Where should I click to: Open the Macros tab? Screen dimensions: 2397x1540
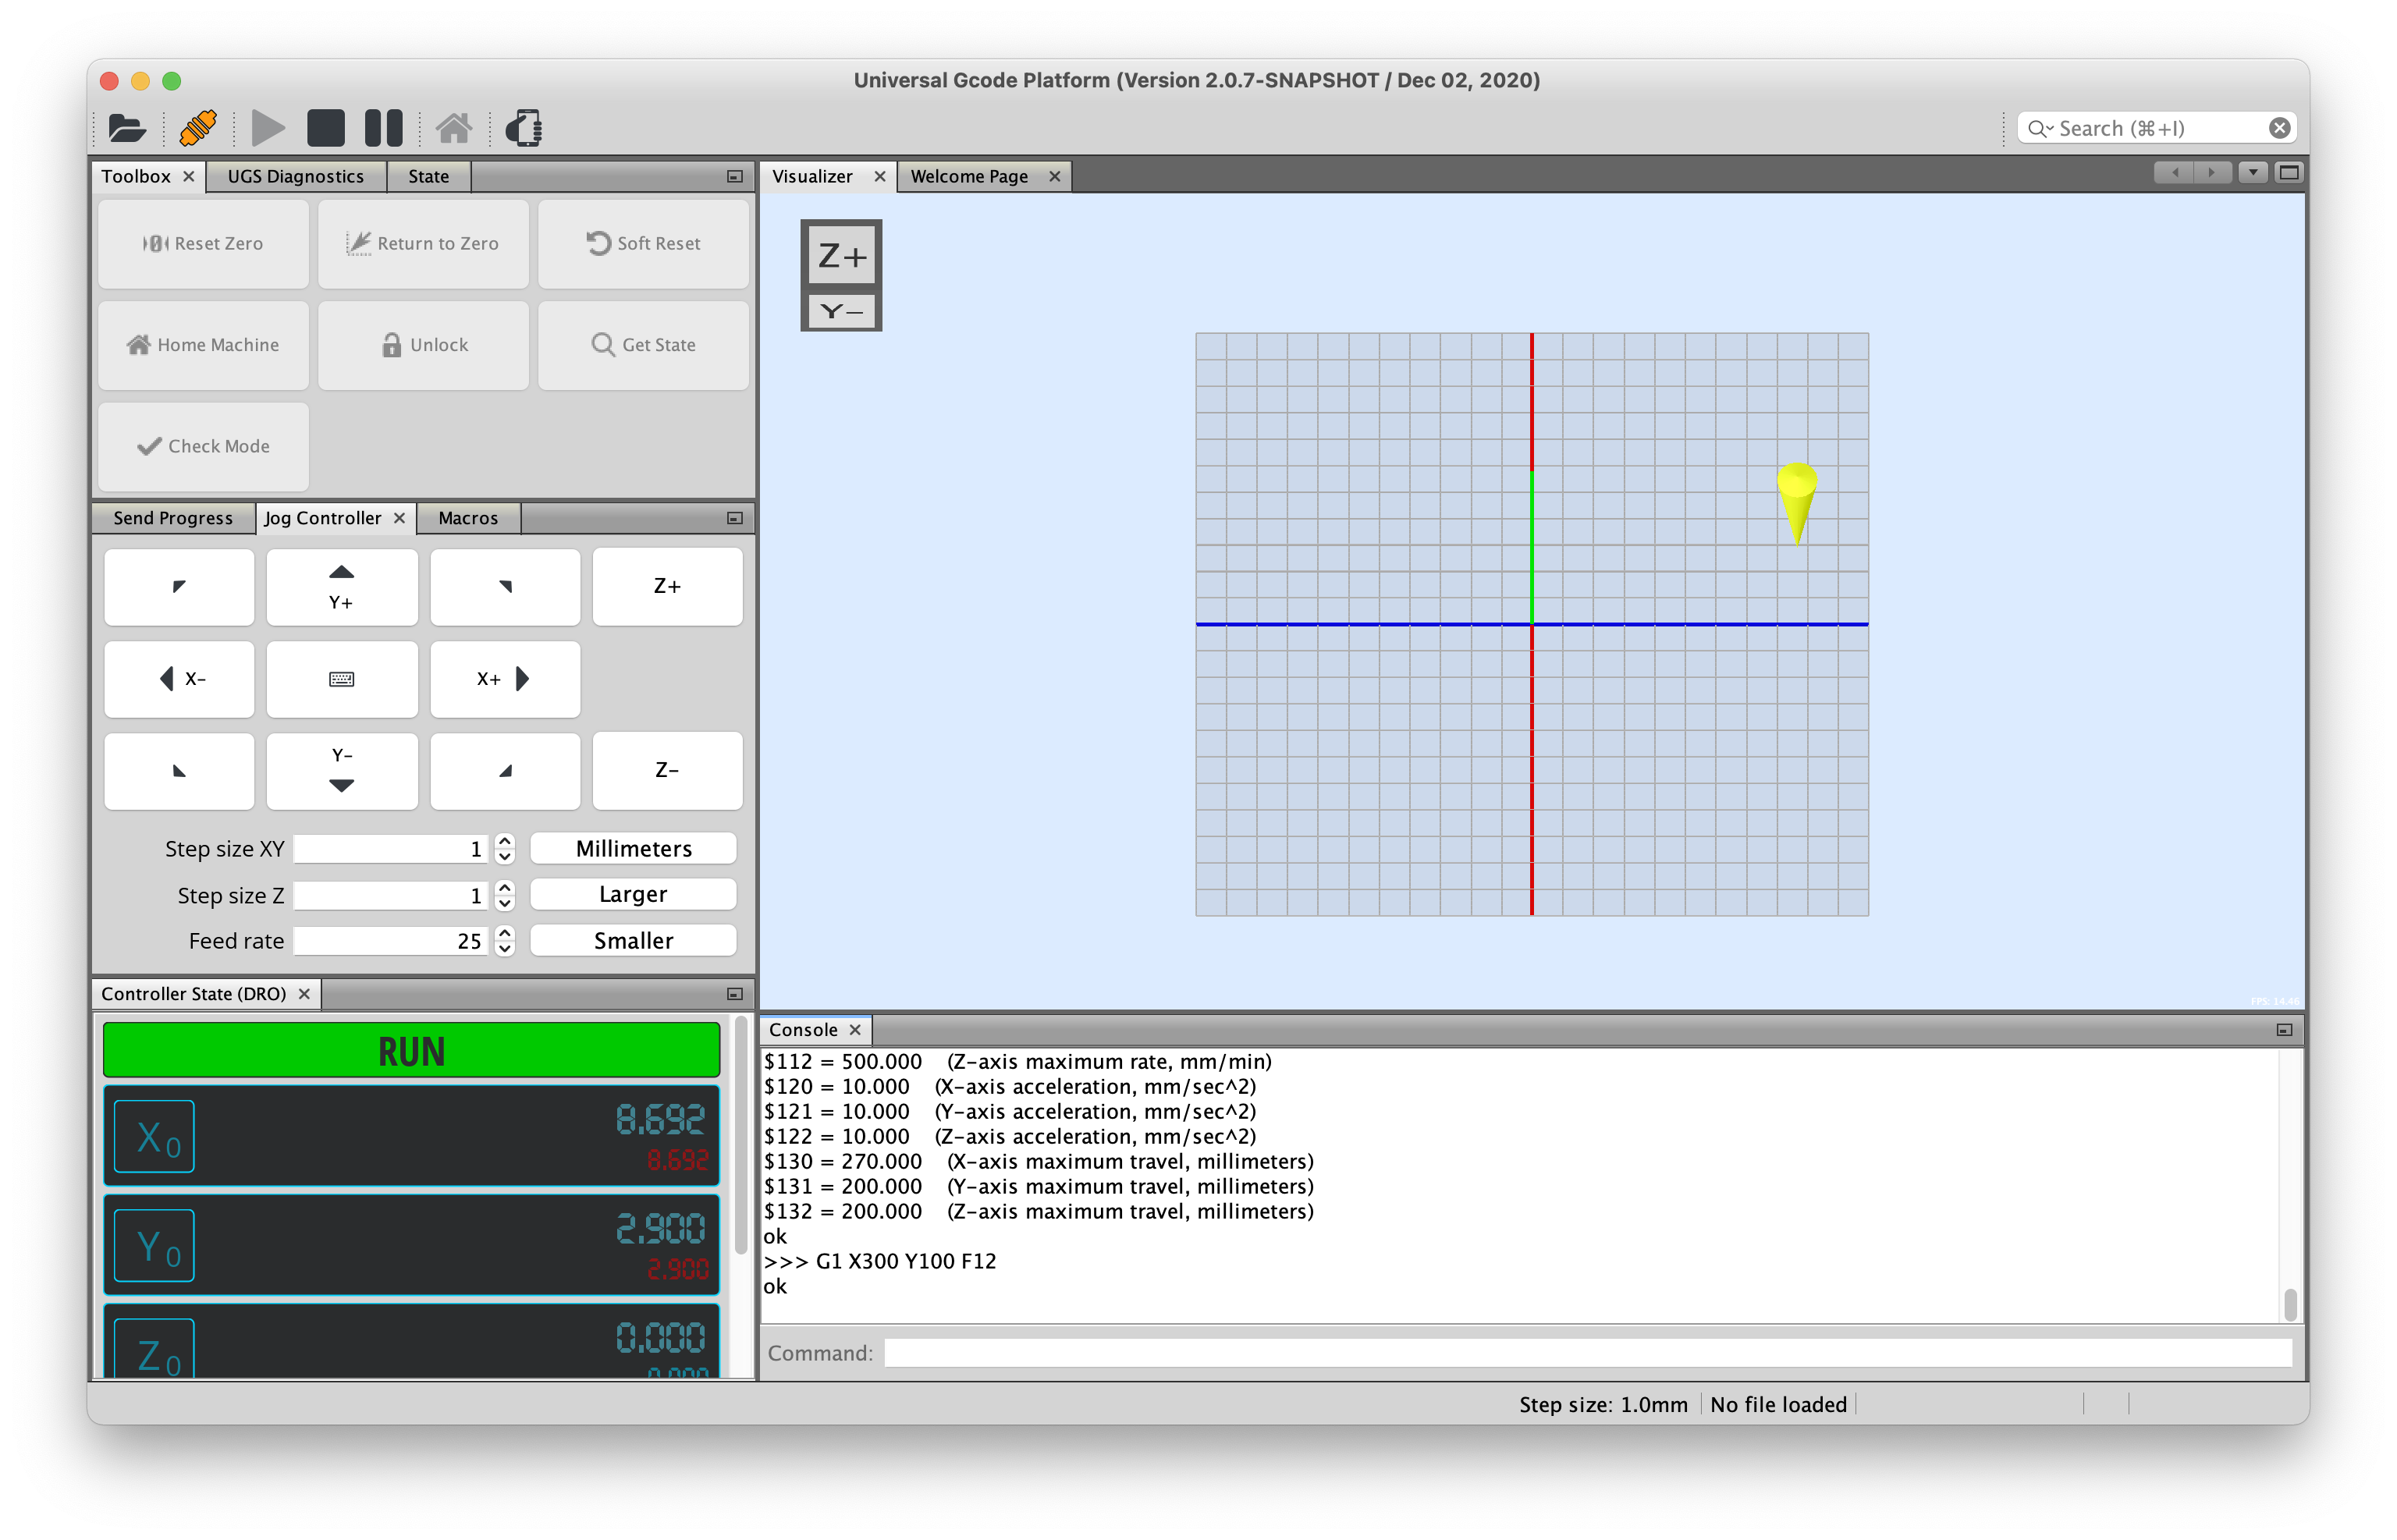[468, 518]
